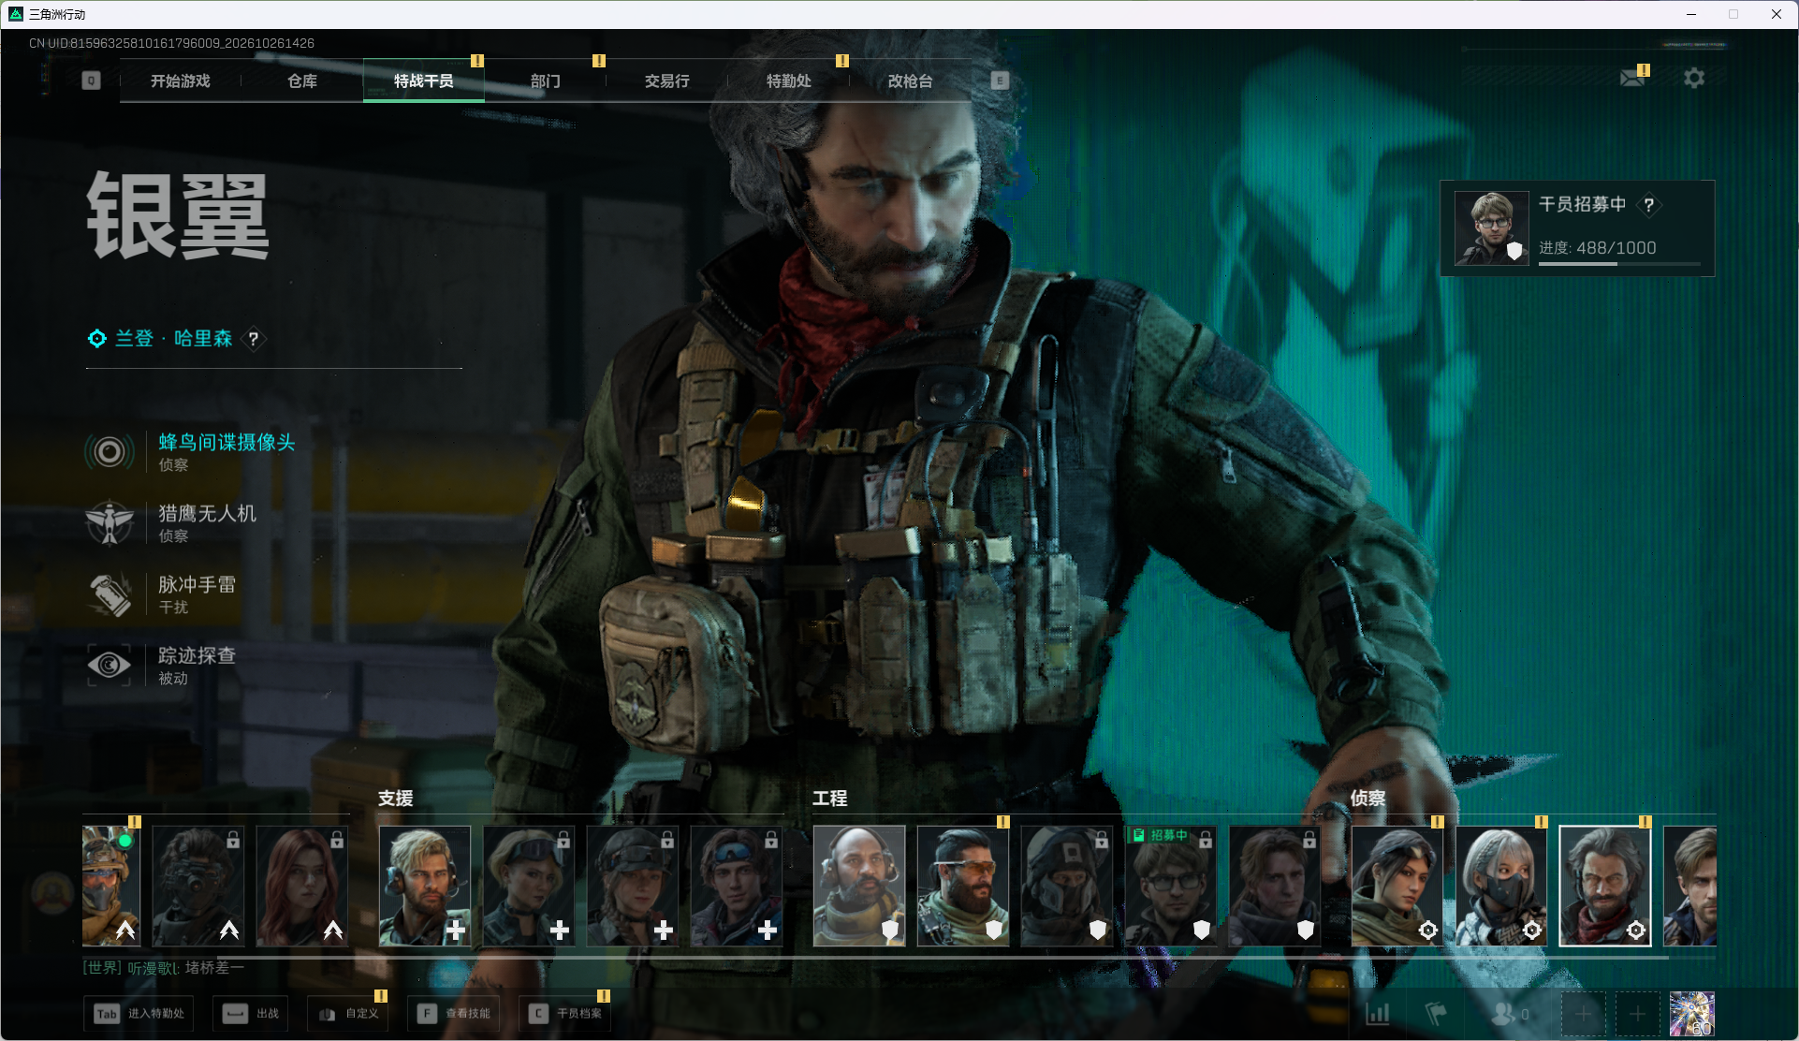This screenshot has width=1799, height=1041.
Task: Click the C 干员档案 button
Action: click(x=565, y=1014)
